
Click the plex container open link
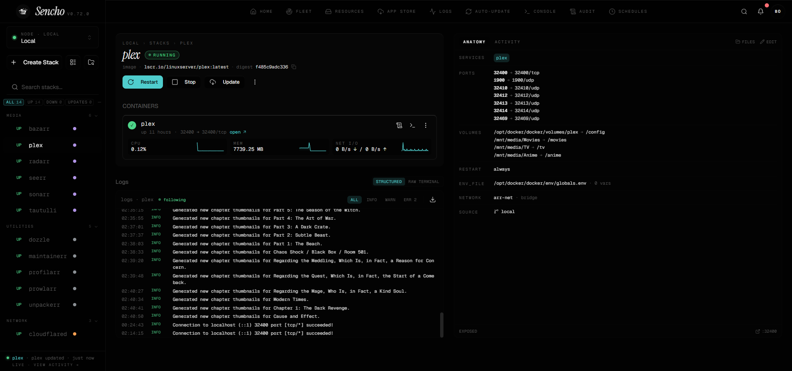pyautogui.click(x=238, y=132)
